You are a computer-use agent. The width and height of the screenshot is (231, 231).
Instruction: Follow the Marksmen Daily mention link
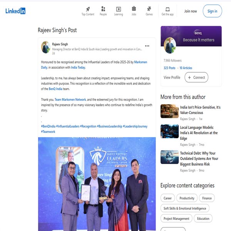pos(94,65)
